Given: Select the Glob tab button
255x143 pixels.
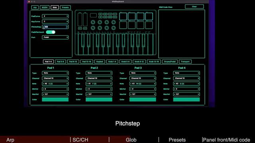Looking at the screenshot, I should pos(55,8).
